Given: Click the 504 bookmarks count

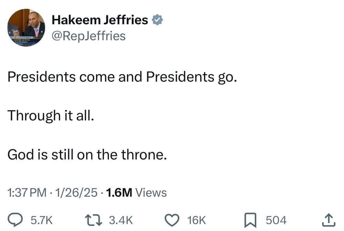Looking at the screenshot, I should tap(276, 220).
